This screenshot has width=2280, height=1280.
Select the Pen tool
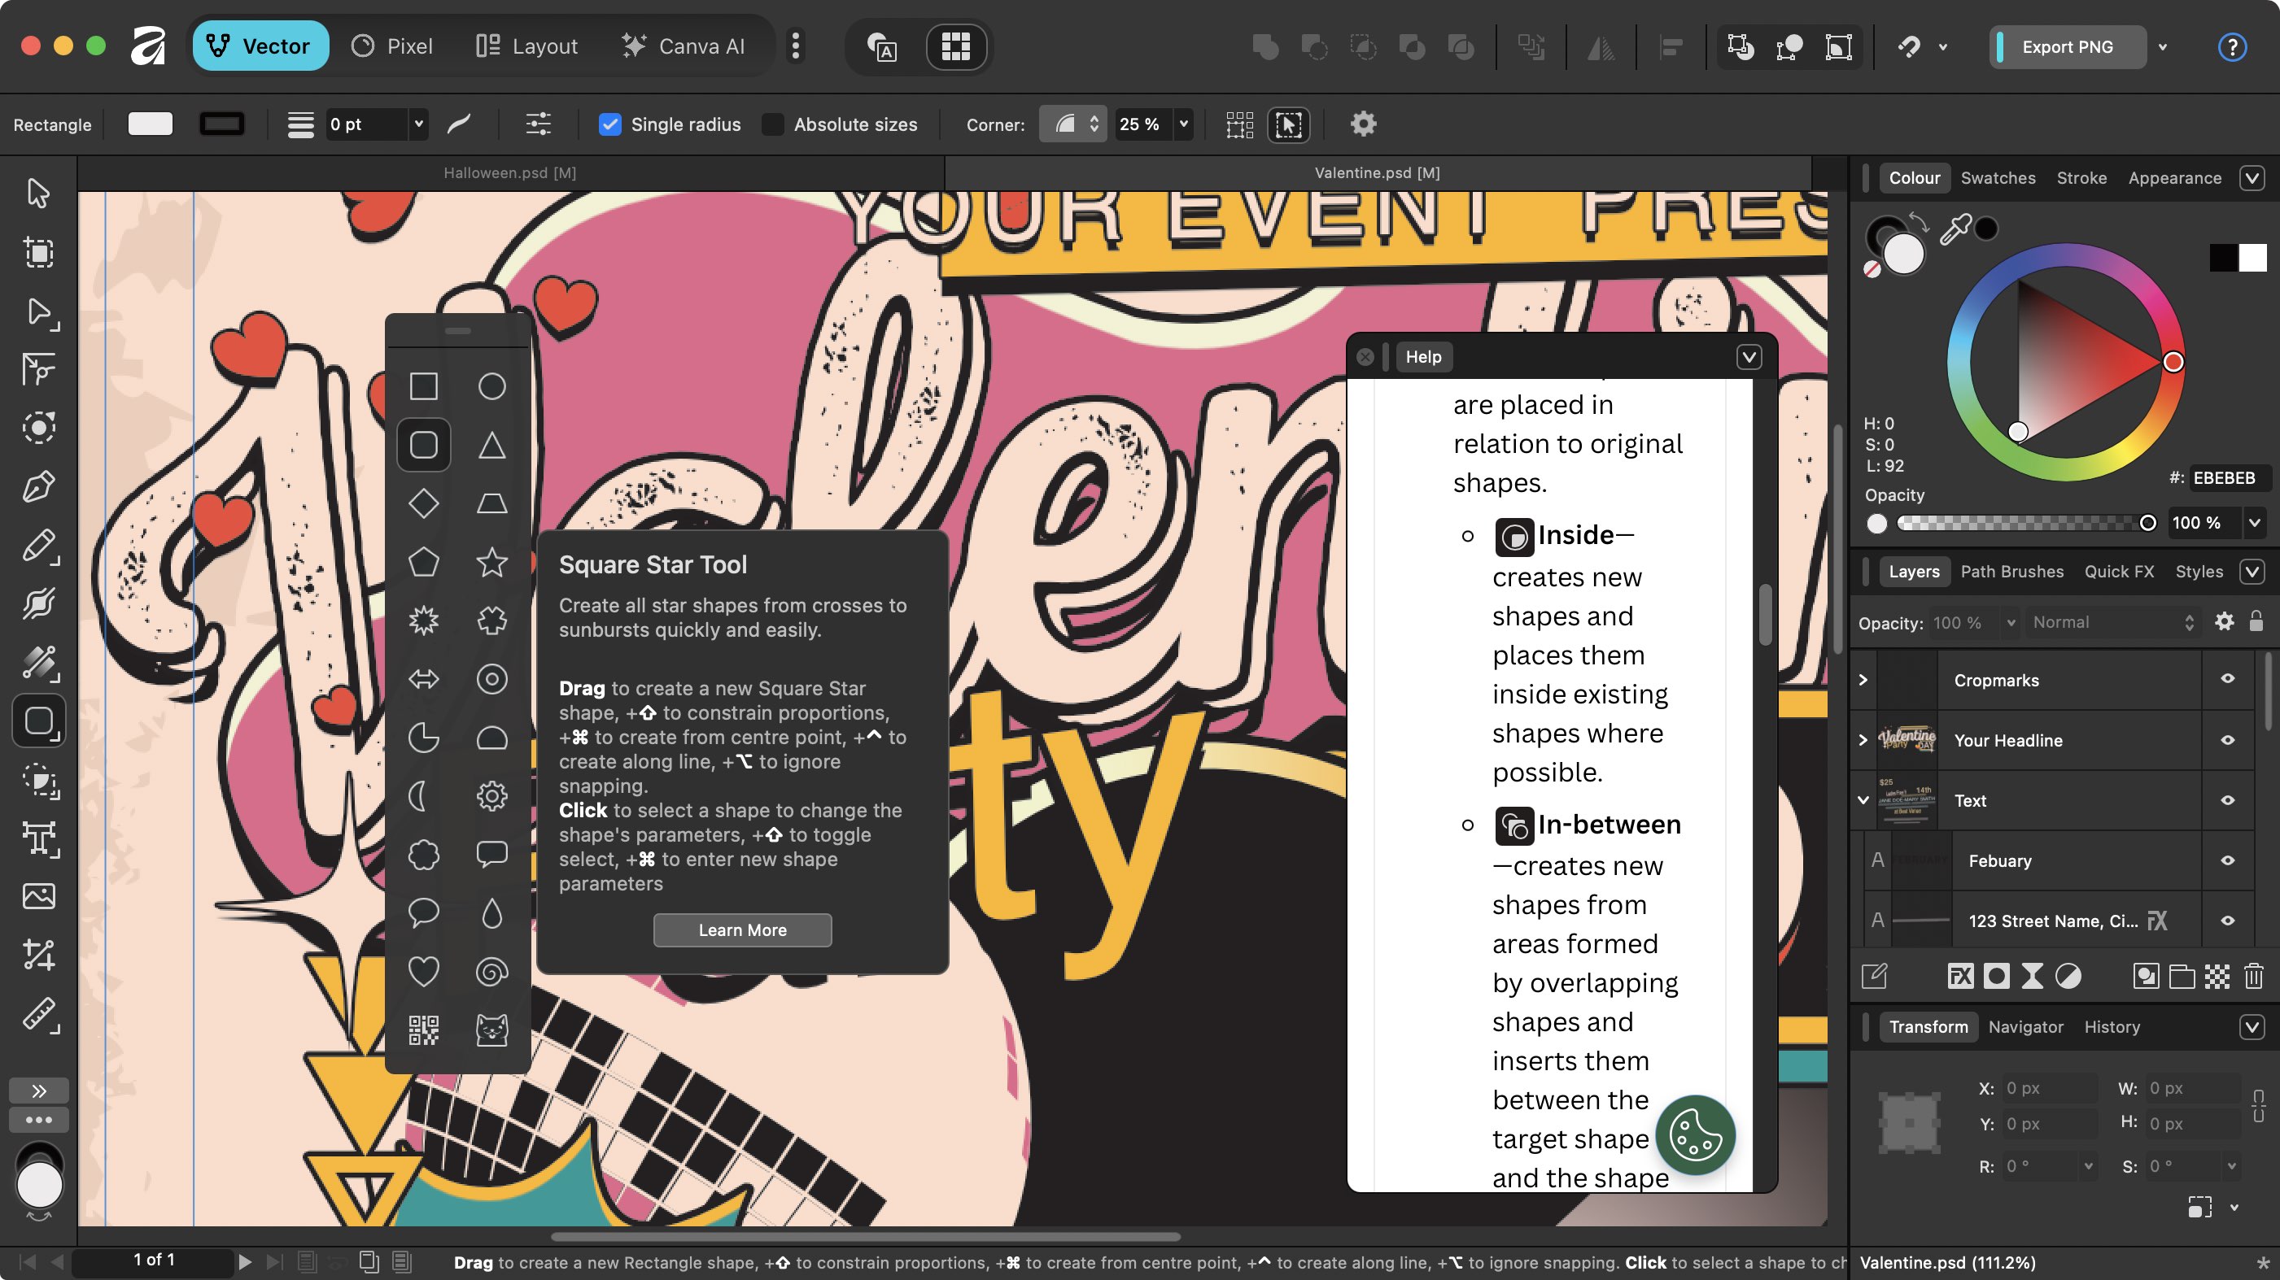point(38,485)
